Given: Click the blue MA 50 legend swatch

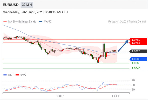Looking at the screenshot, I should pos(41,22).
